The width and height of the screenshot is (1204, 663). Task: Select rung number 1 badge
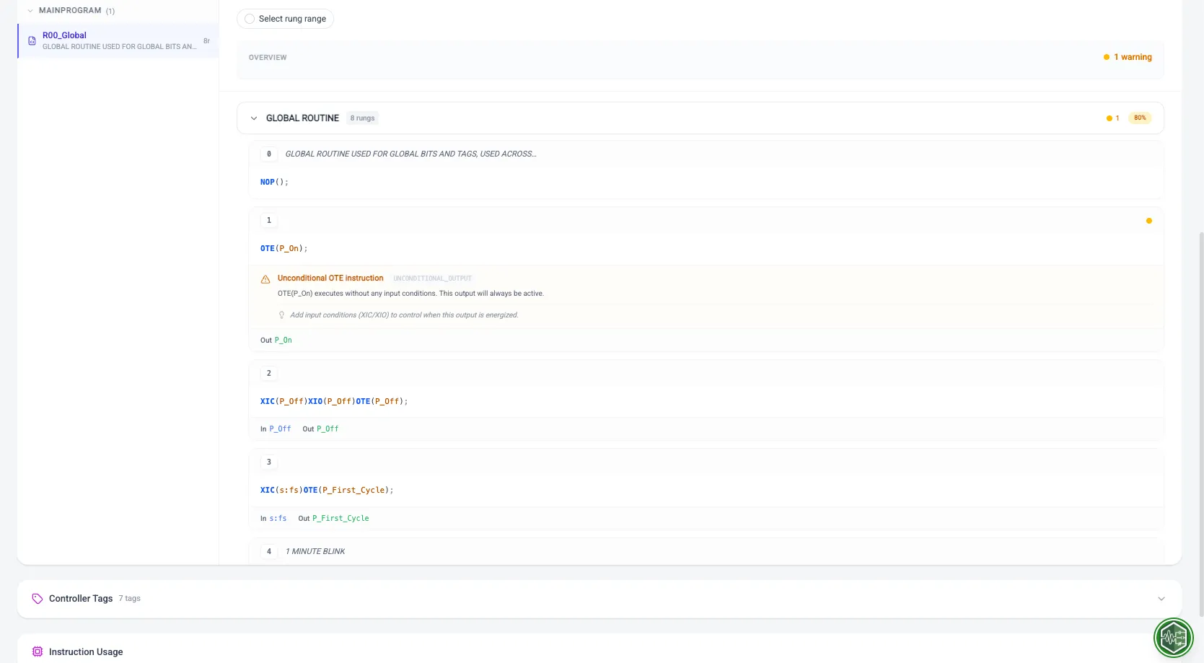[x=269, y=220]
